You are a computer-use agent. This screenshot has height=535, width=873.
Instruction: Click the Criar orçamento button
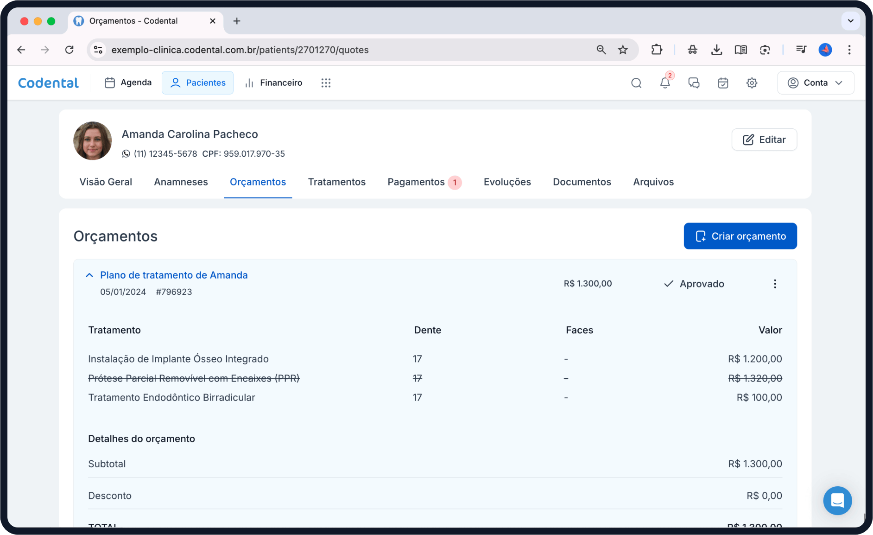740,236
